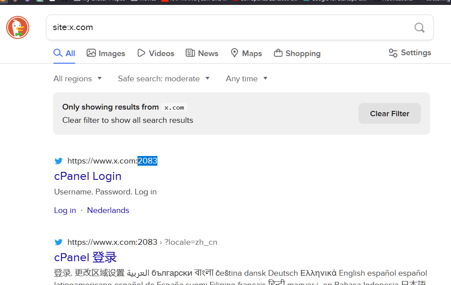Click the Twitter bird icon beside cPanel Login result
Viewport: 451px width, 285px height.
pyautogui.click(x=59, y=161)
